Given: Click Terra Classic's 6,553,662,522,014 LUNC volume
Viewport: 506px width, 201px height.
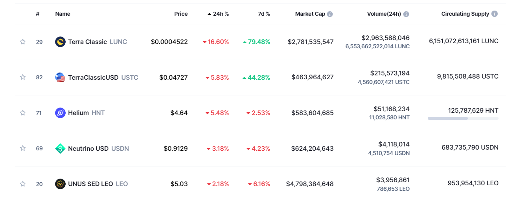Looking at the screenshot, I should click(x=377, y=46).
